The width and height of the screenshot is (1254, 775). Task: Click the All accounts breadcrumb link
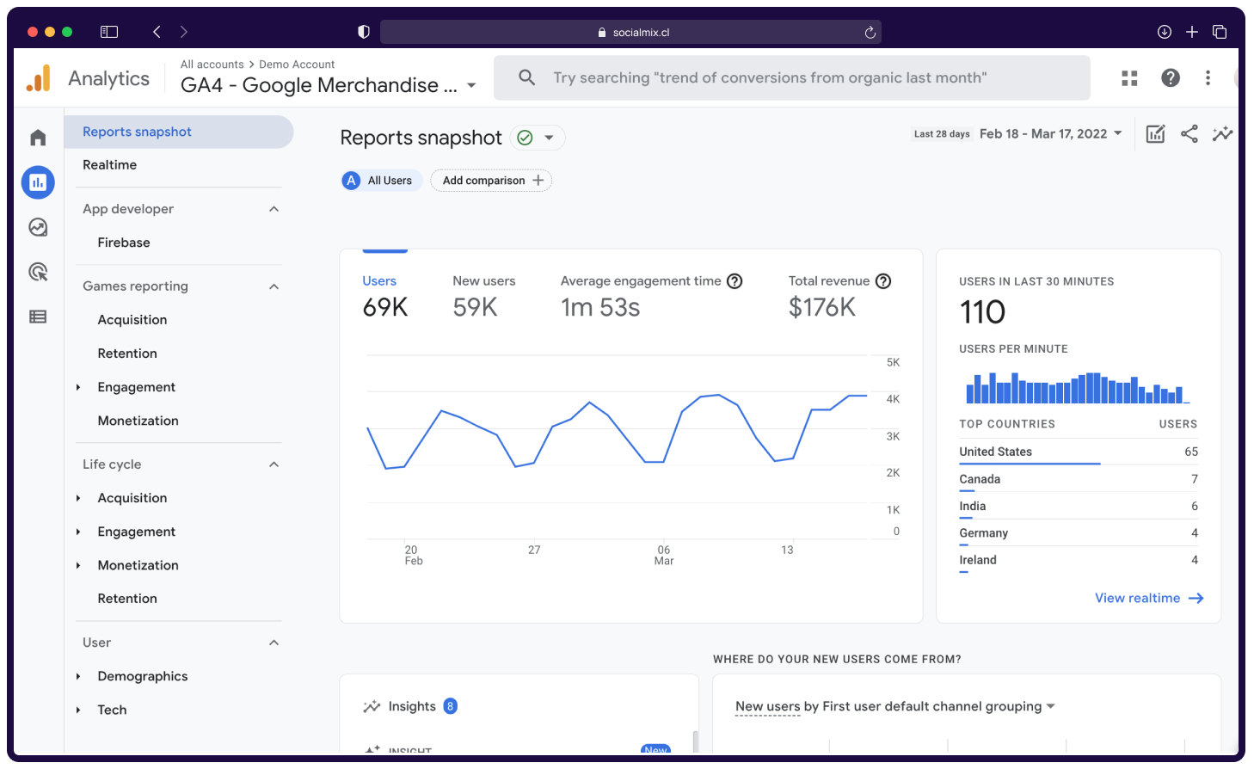pyautogui.click(x=212, y=65)
